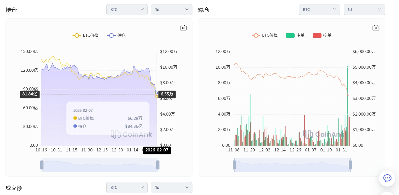Toggle the 多单 green legend item
The width and height of the screenshot is (399, 195).
pos(295,35)
